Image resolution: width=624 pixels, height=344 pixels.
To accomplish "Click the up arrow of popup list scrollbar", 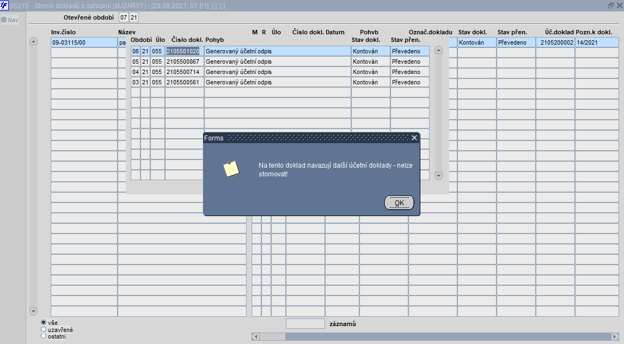I will click(438, 50).
